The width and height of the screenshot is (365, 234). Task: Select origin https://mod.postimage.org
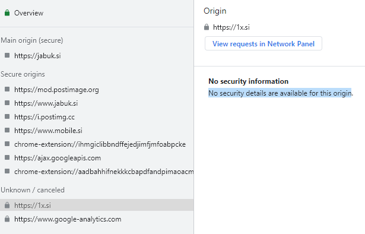tap(97, 90)
